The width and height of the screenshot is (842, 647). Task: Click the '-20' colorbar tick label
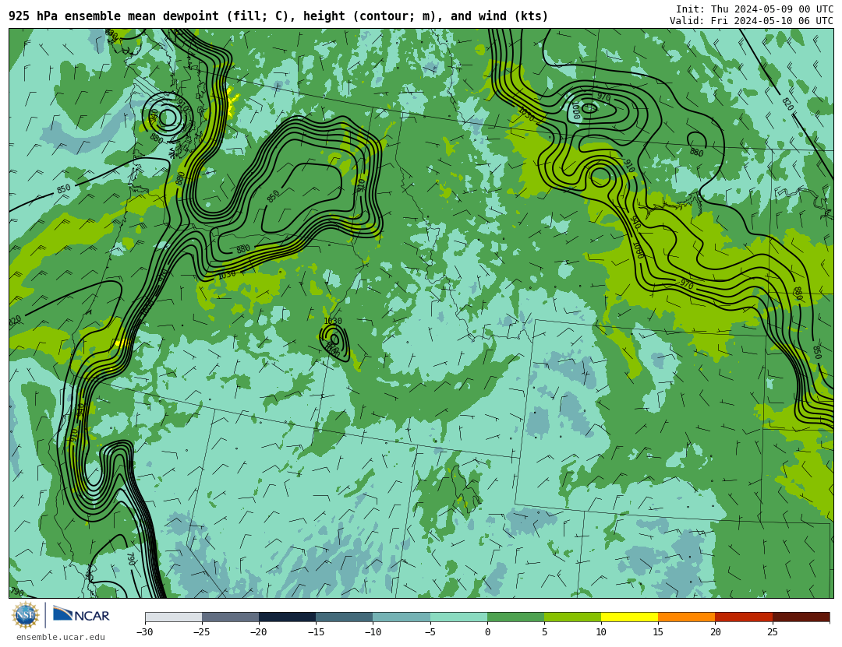[259, 632]
